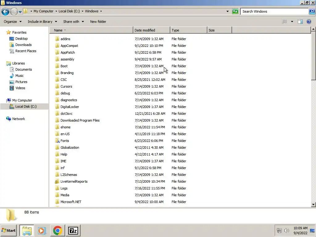Open the Include in library menu
The width and height of the screenshot is (316, 237).
tap(42, 22)
